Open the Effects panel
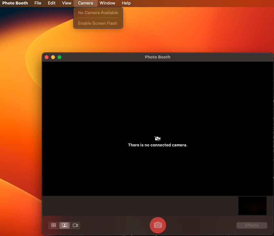Screen dimensions: 274x236 (252, 225)
